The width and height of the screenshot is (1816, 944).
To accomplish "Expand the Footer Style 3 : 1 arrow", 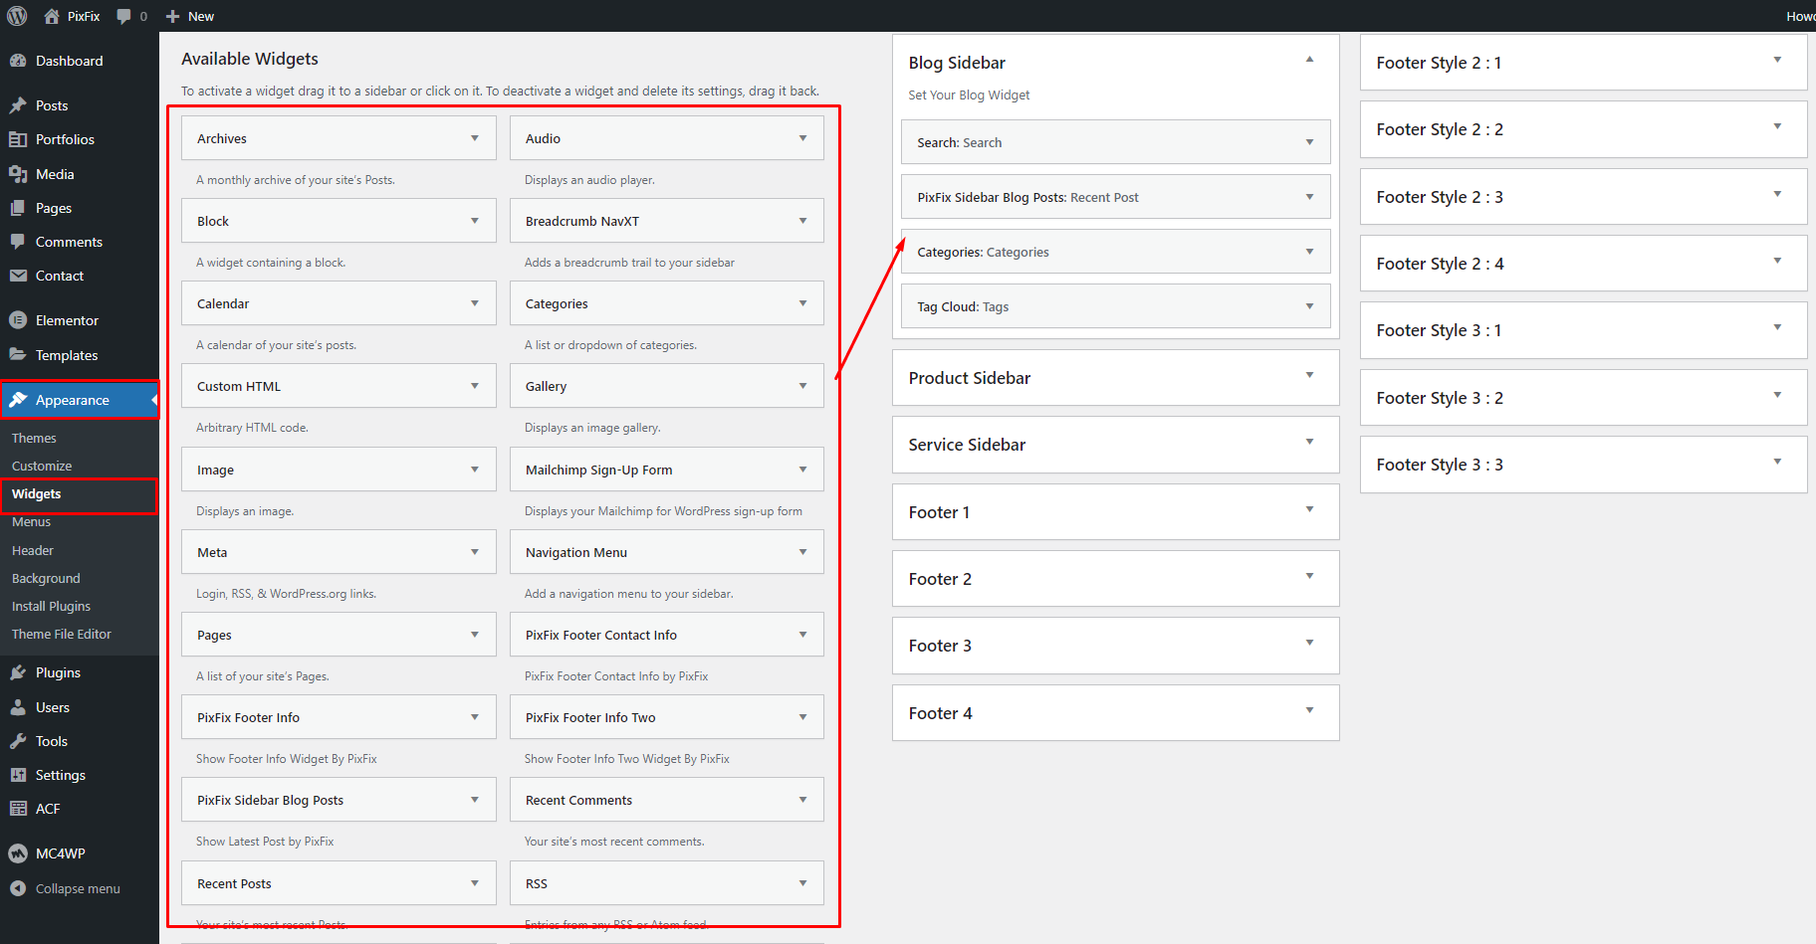I will 1777,327.
